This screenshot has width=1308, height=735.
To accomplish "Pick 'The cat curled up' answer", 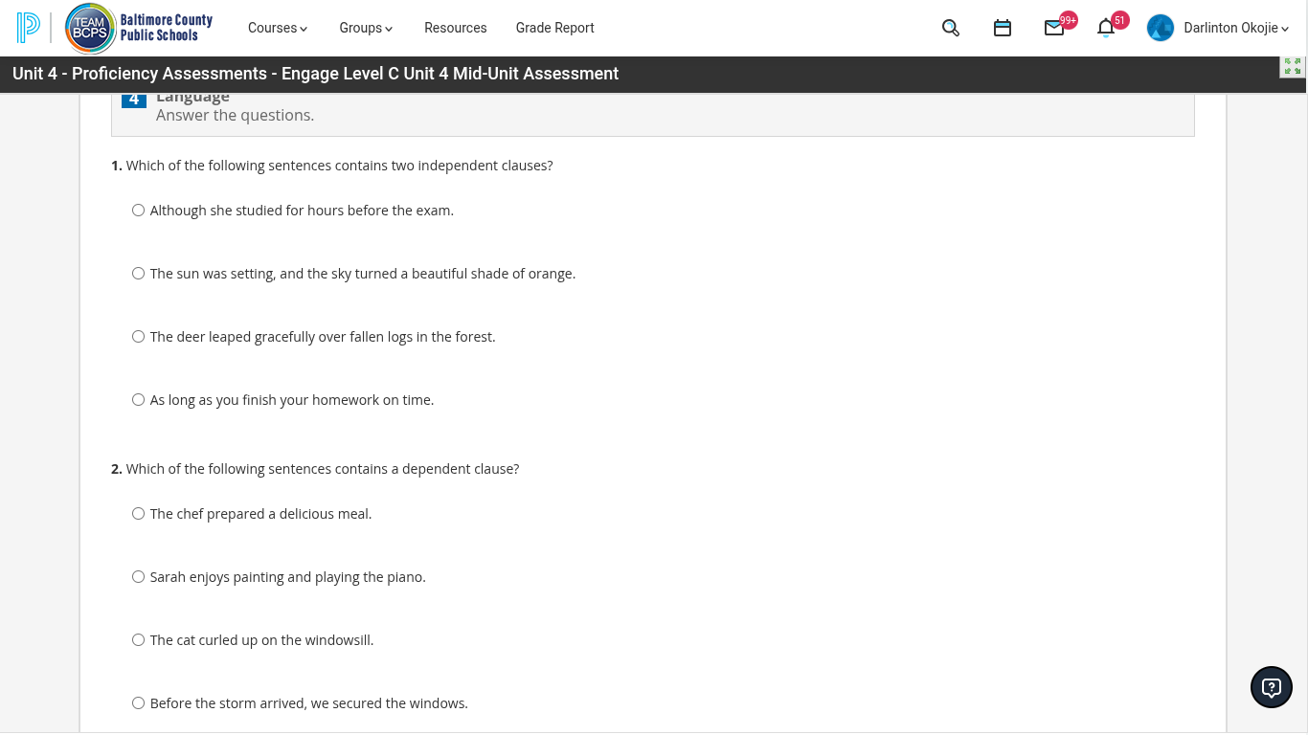I will click(x=139, y=640).
